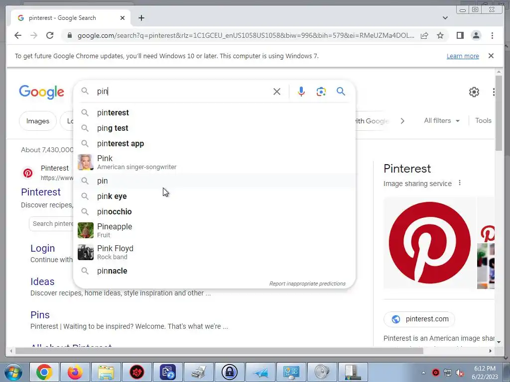510x382 pixels.
Task: View site information via the padlock icon
Action: (69, 35)
